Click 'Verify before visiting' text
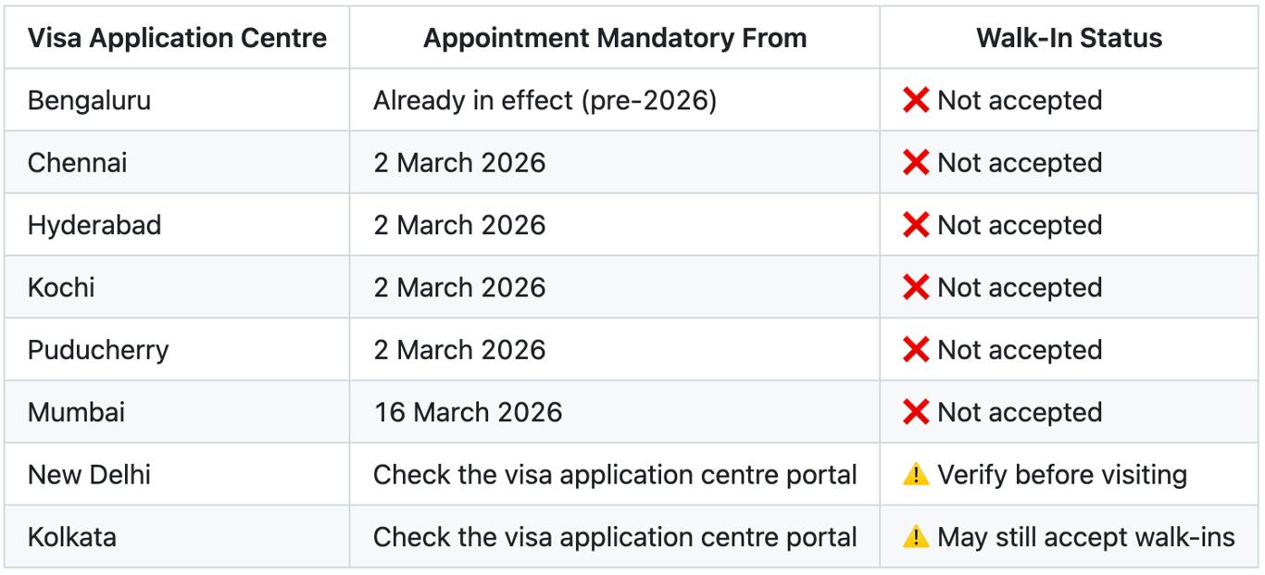The height and width of the screenshot is (575, 1265). (1061, 475)
